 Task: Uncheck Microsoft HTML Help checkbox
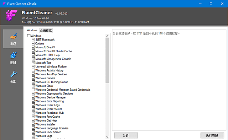(x=33, y=55)
